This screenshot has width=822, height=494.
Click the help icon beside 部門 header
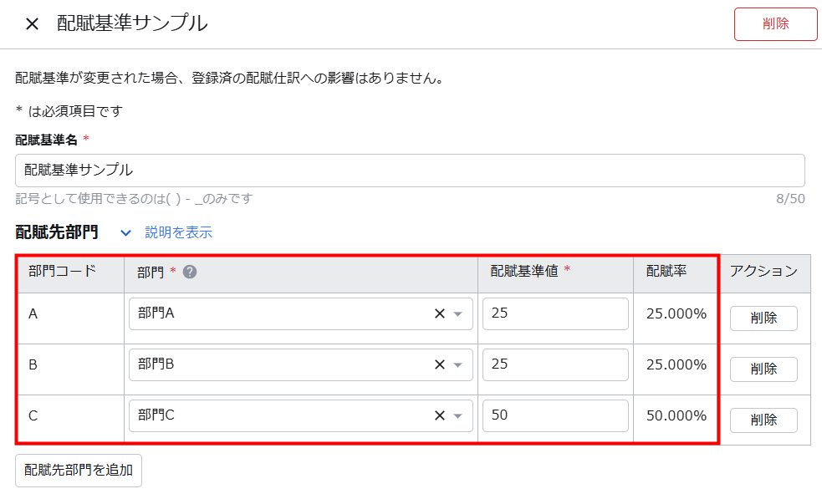pos(190,272)
